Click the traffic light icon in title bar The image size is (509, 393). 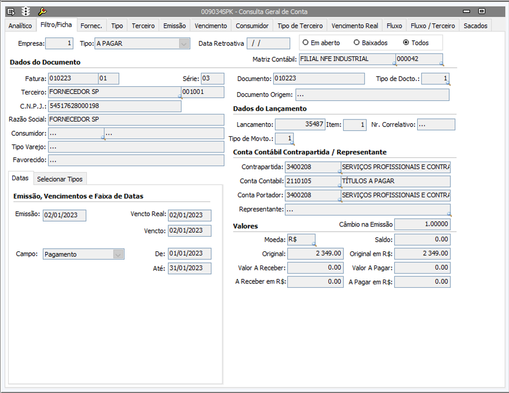pos(26,11)
